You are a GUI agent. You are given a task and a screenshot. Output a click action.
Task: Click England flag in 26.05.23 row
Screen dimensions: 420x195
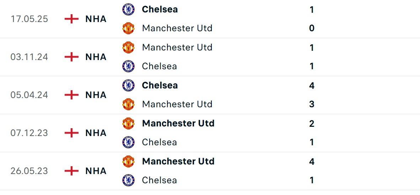[71, 171]
